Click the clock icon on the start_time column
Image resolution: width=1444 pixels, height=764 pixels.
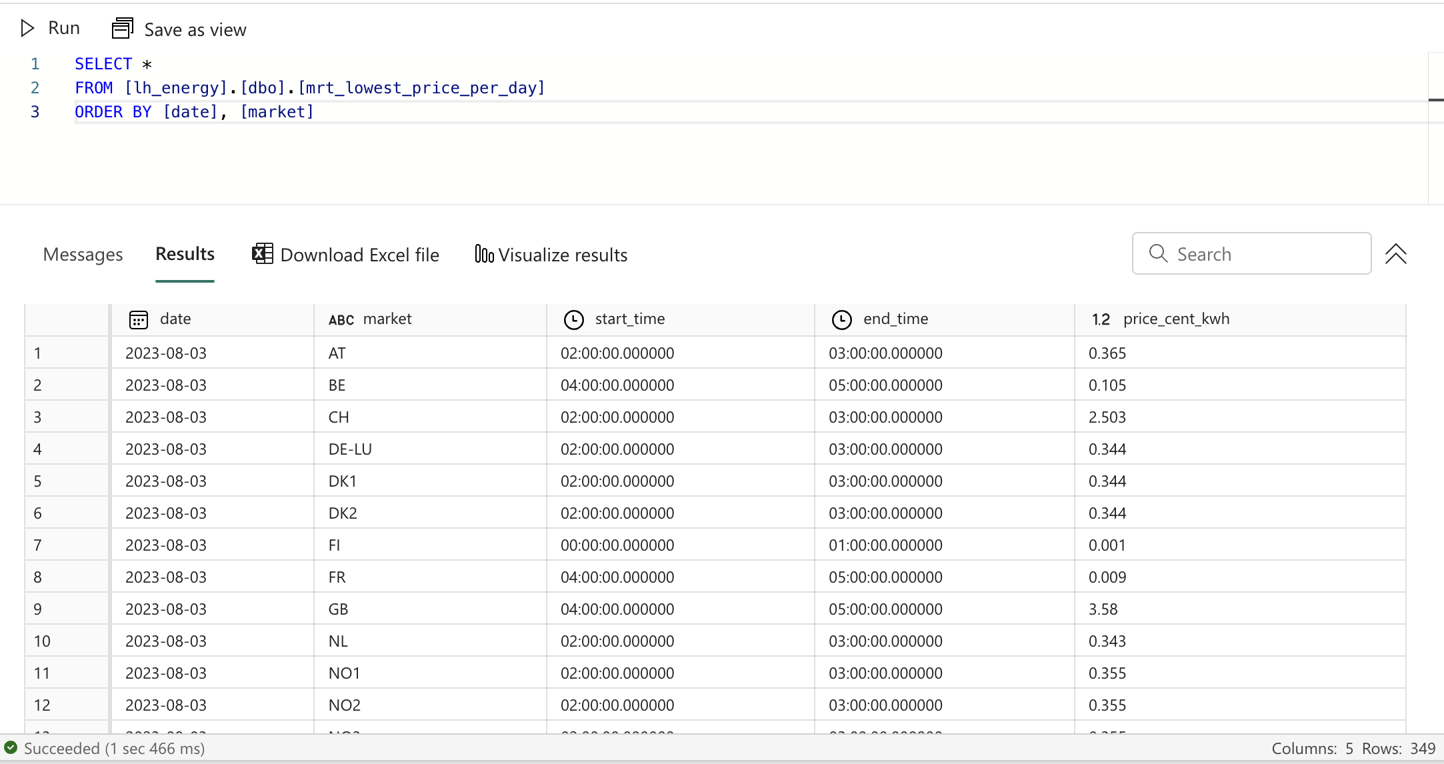[574, 319]
